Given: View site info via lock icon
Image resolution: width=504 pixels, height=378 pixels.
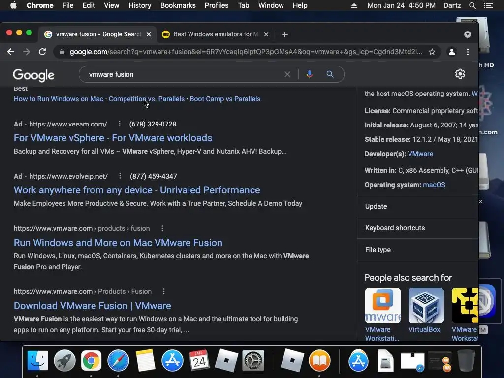Looking at the screenshot, I should [62, 52].
